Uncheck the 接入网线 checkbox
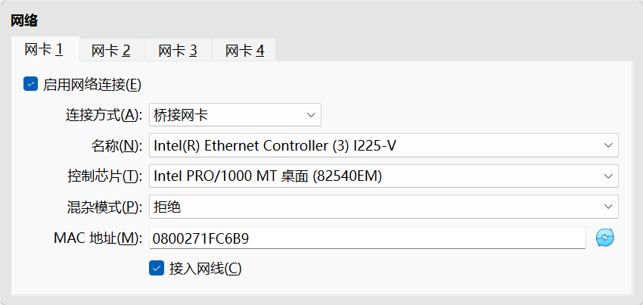 [157, 268]
